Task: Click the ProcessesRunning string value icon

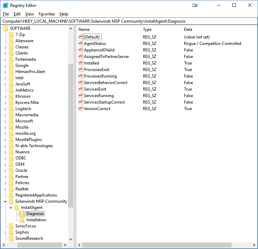Action: point(80,76)
